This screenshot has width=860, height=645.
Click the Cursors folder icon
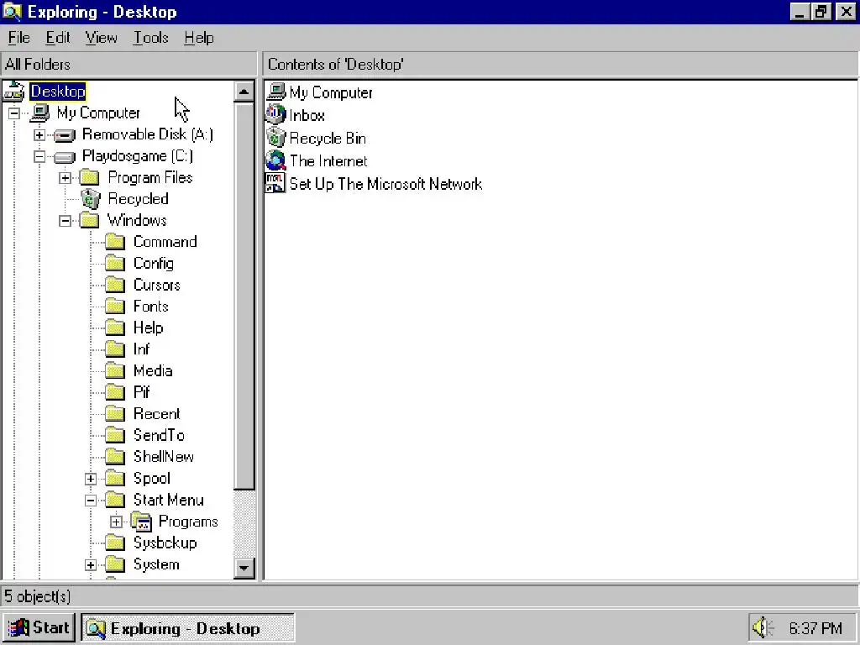[x=115, y=286]
